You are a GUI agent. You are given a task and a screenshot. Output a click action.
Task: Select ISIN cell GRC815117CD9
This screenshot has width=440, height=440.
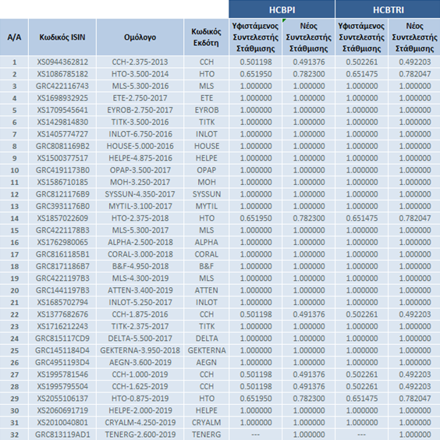pyautogui.click(x=62, y=339)
